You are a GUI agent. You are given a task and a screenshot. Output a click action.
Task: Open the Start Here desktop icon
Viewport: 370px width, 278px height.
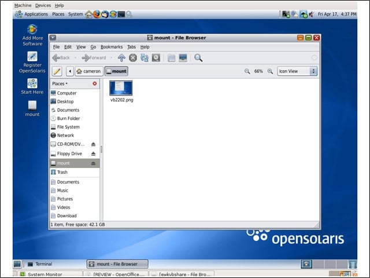click(32, 86)
